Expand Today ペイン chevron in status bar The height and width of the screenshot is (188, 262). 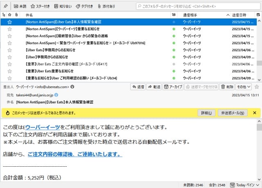click(257, 185)
